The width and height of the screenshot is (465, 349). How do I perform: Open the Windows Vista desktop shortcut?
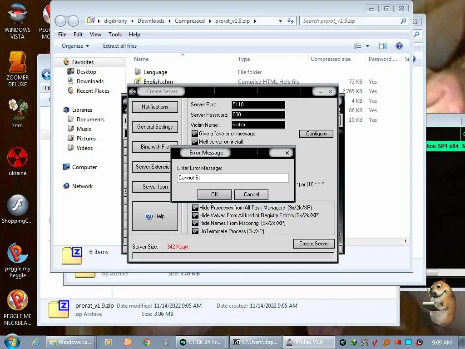point(18,21)
